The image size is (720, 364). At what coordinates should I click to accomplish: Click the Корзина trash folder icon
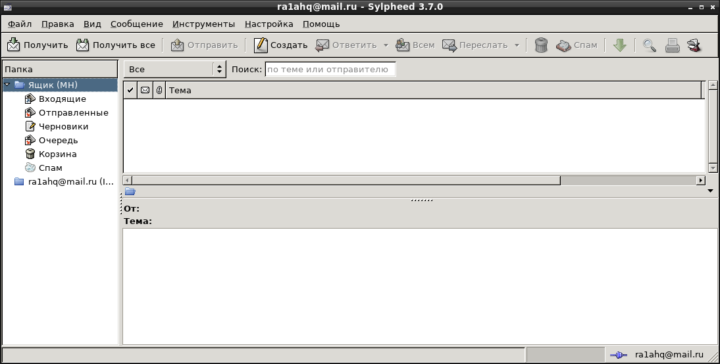(30, 154)
